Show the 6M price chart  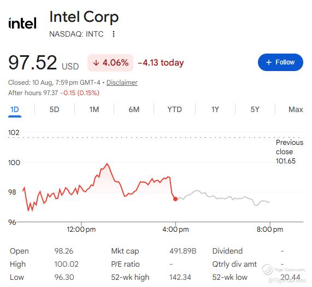[x=134, y=110]
